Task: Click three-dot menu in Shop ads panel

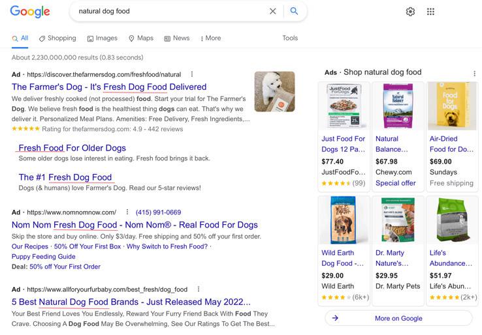Action: [x=474, y=74]
